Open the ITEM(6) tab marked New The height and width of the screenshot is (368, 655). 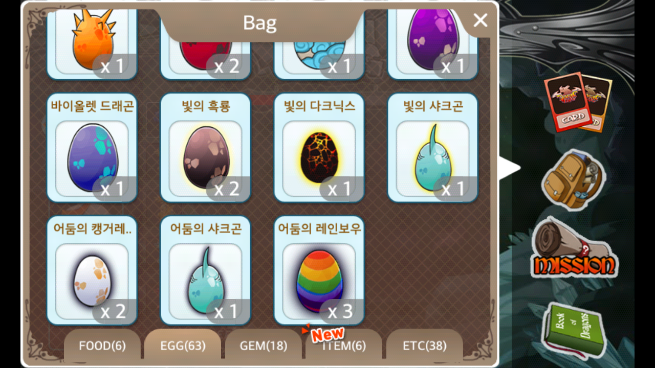pos(344,346)
